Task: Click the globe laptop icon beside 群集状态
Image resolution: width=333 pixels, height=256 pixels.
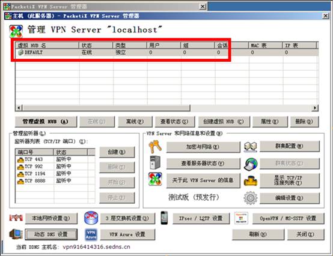Action: pyautogui.click(x=251, y=164)
